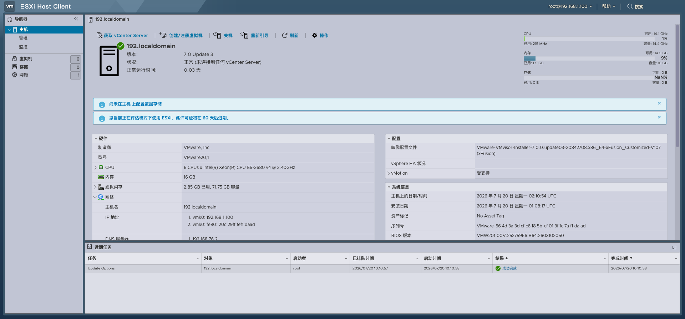Click the network globe icon in hardware list
Image resolution: width=685 pixels, height=319 pixels.
[101, 197]
